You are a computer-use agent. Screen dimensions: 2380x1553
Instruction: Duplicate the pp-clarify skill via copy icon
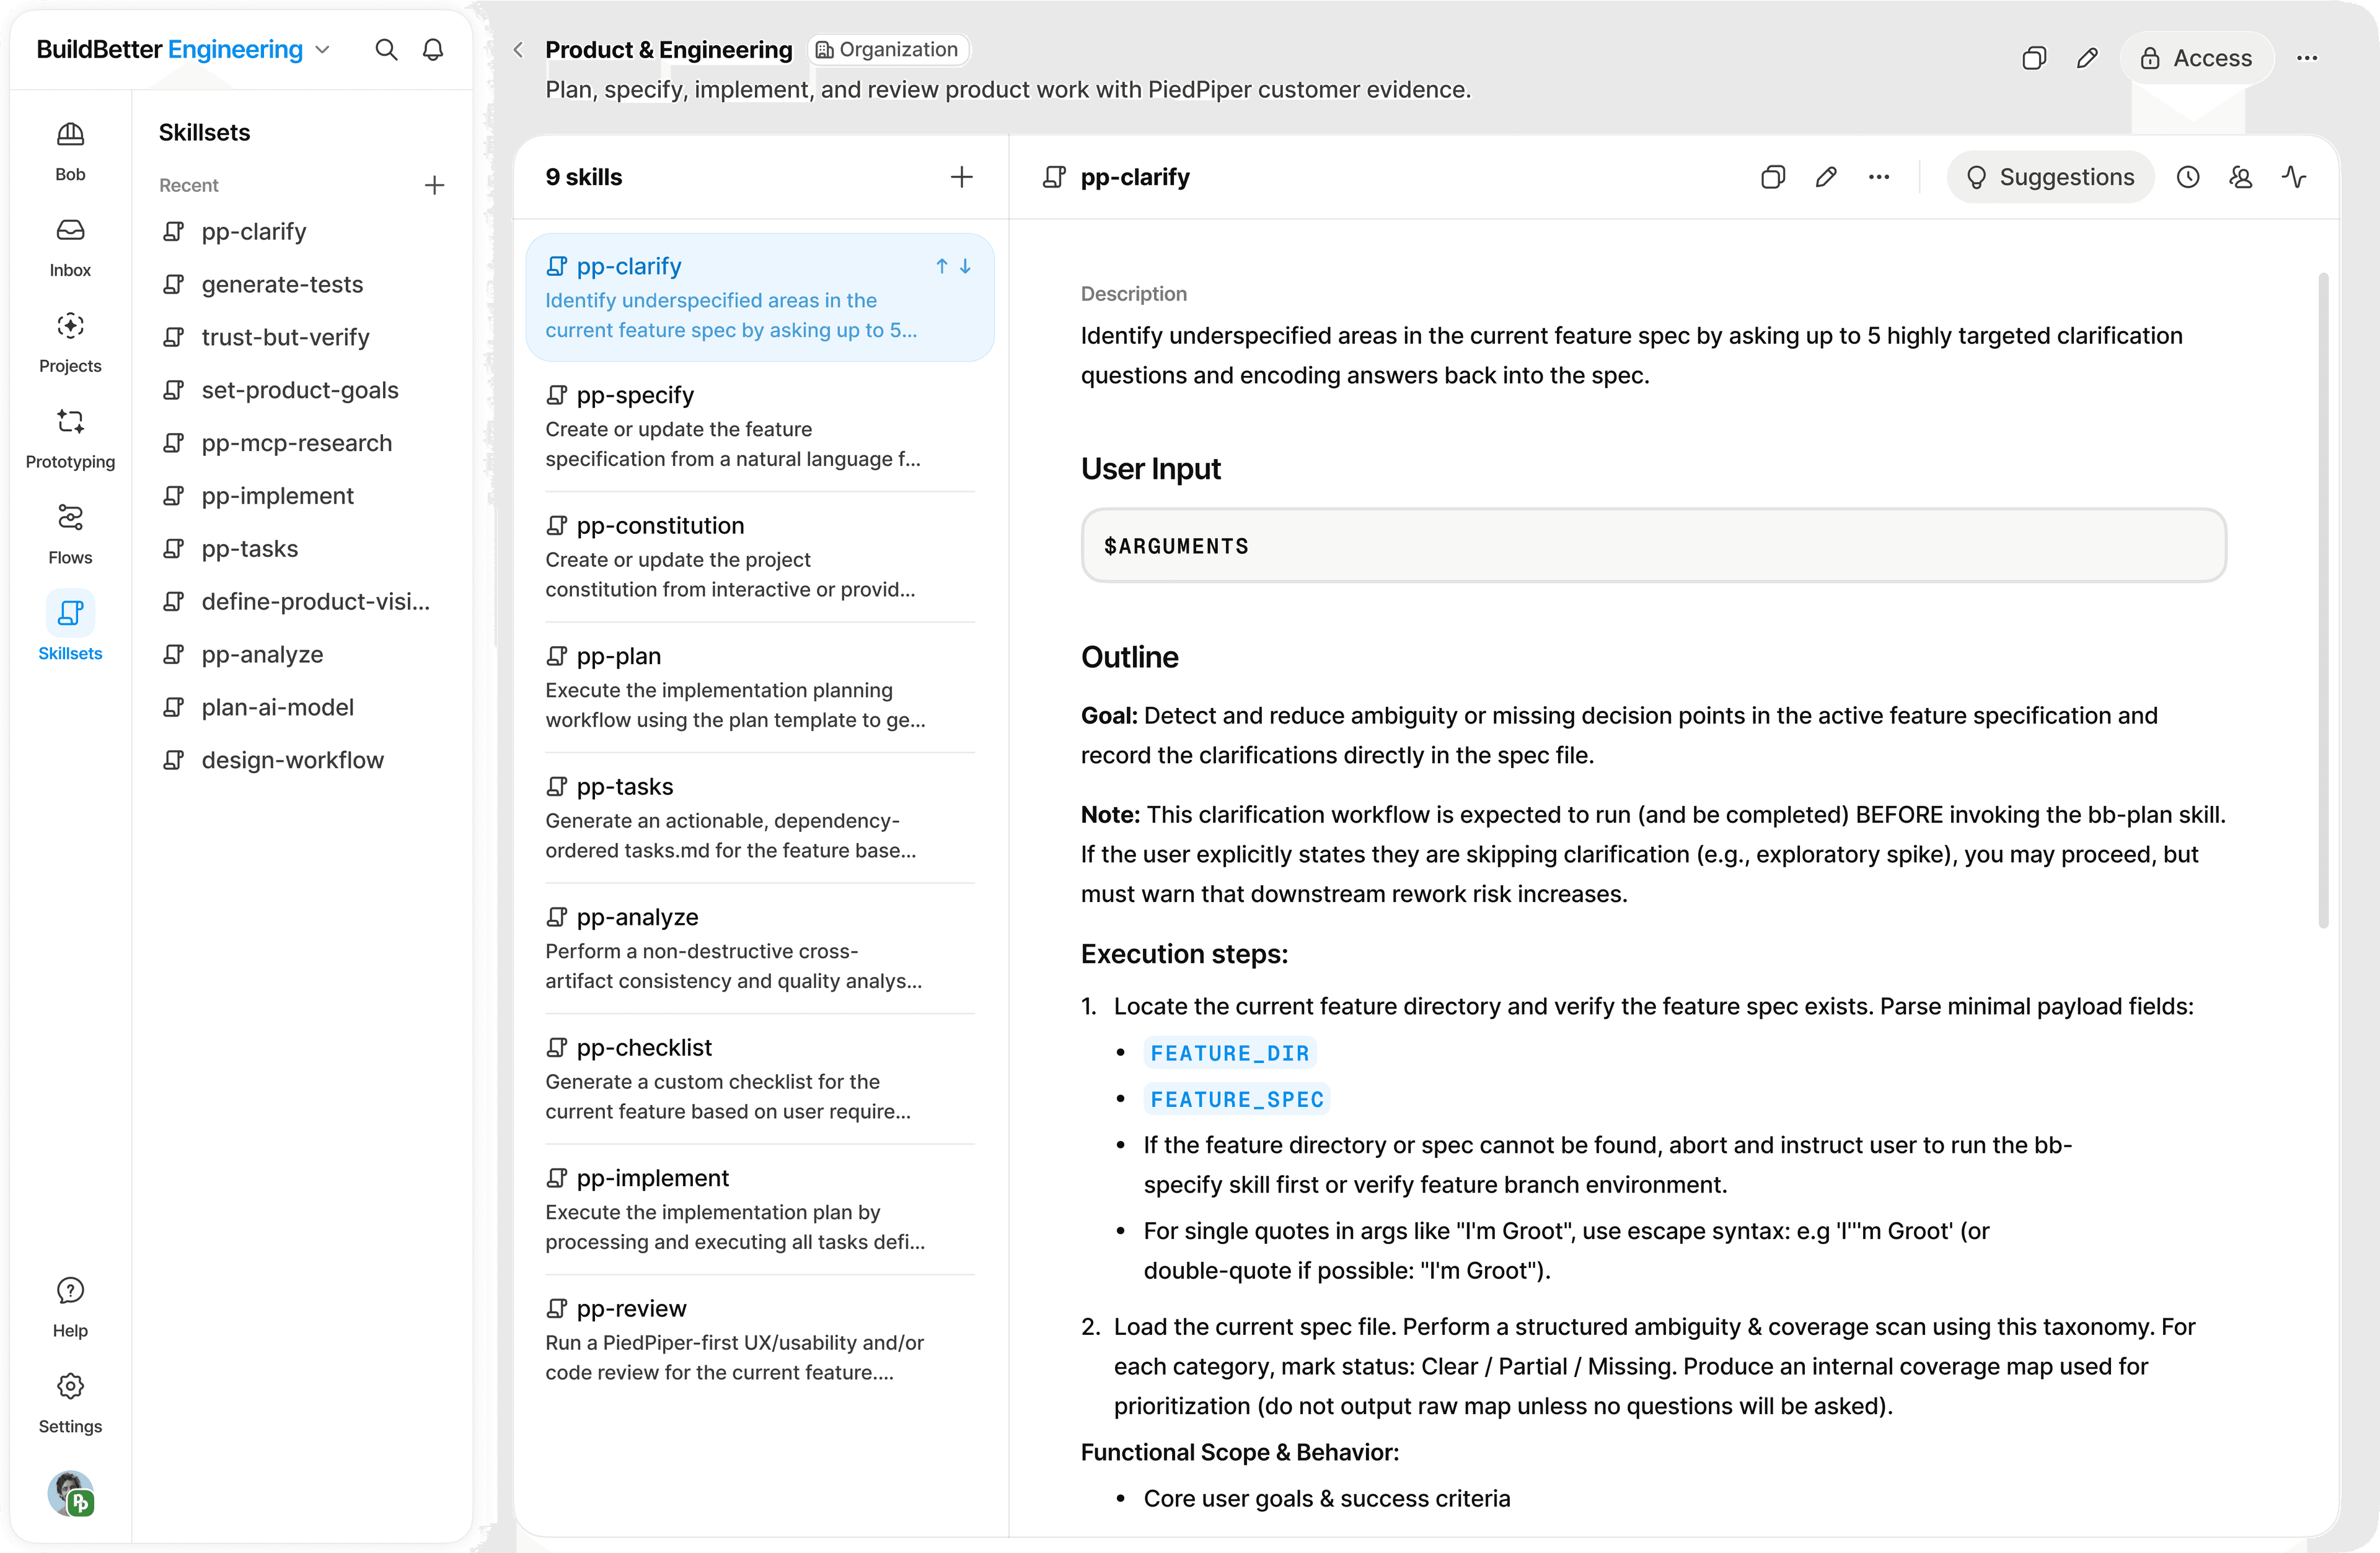click(x=1772, y=177)
